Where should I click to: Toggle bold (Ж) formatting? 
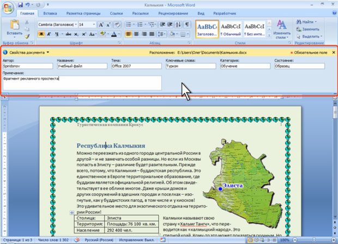41,34
